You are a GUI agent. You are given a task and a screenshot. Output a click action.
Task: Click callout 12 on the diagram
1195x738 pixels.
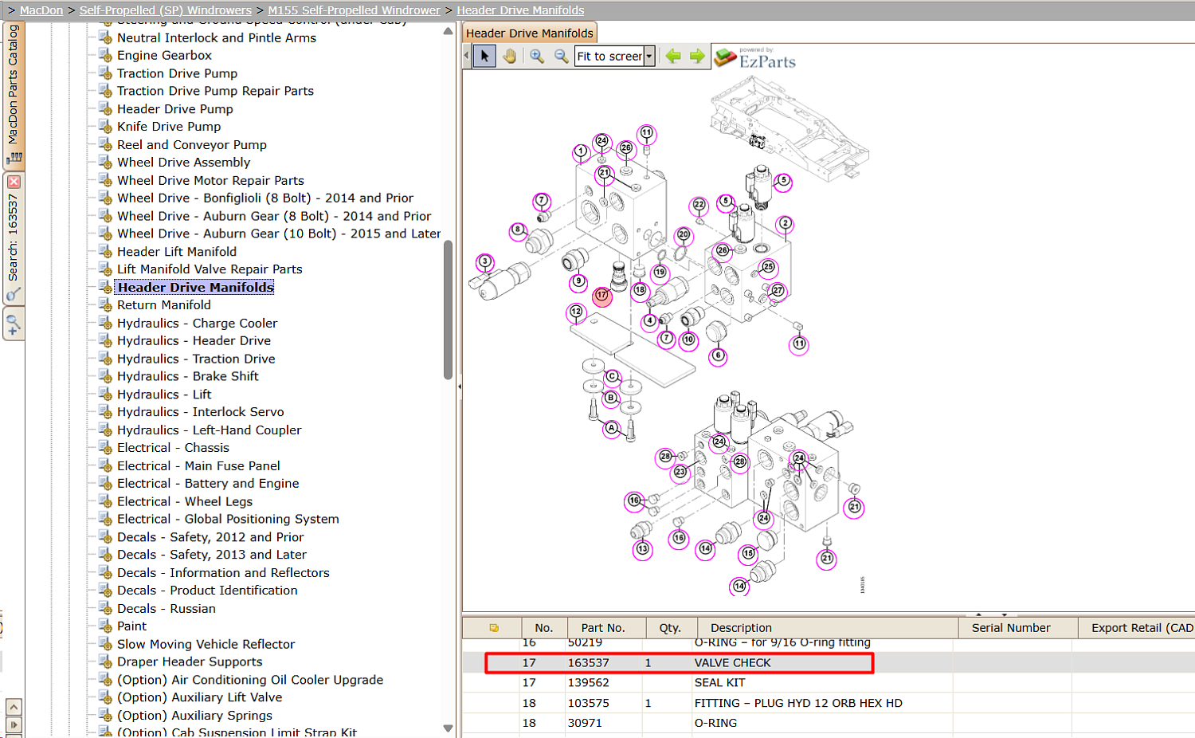576,312
